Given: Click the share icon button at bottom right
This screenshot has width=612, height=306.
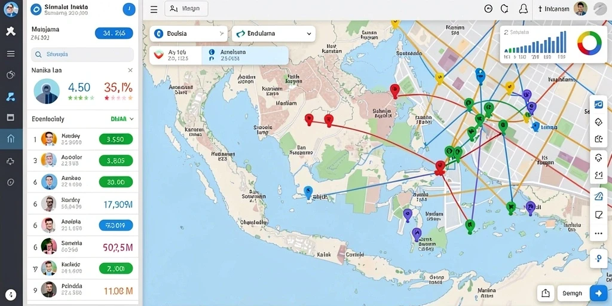Looking at the screenshot, I should (x=545, y=293).
